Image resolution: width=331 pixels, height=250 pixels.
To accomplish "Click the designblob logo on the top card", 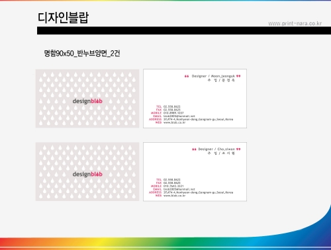I will [87, 101].
